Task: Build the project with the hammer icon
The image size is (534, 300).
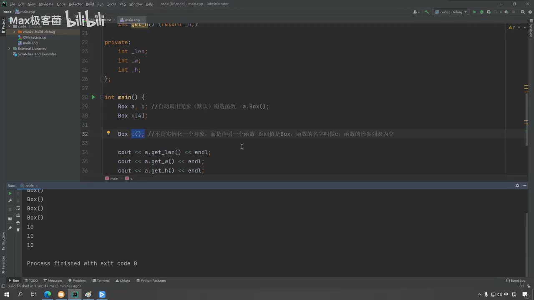Action: coord(426,12)
